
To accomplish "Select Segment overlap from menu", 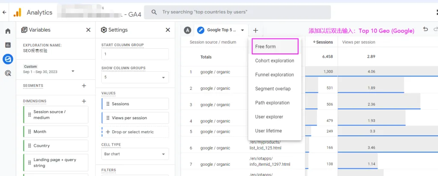I will click(x=275, y=89).
